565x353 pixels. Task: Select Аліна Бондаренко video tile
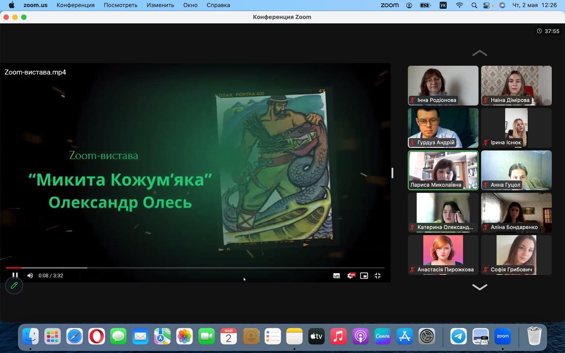(x=516, y=213)
